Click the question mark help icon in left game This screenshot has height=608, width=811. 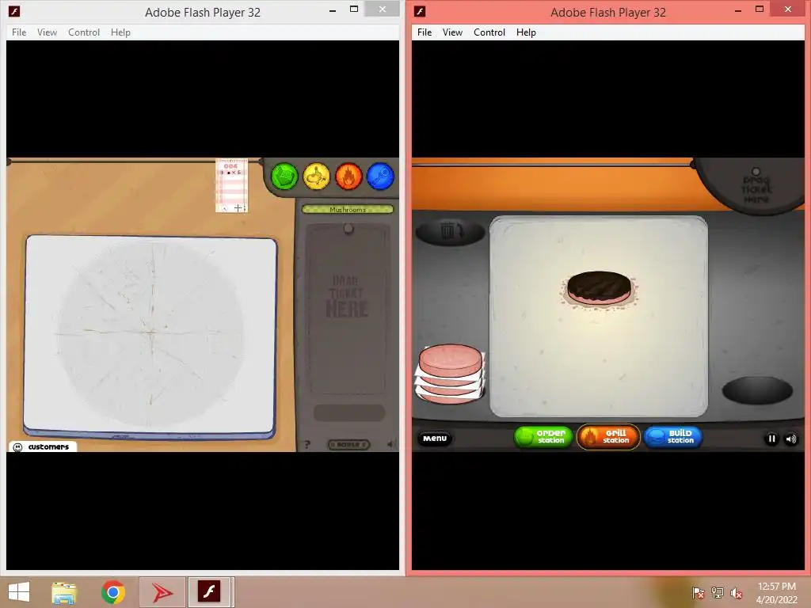click(x=307, y=445)
